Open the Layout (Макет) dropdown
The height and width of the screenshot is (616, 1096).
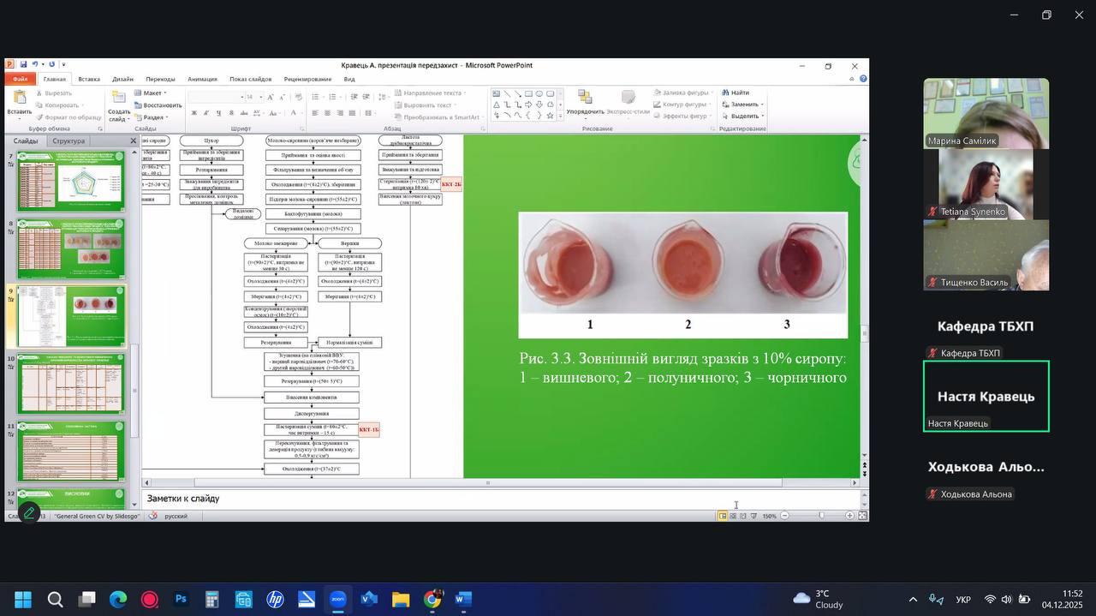(x=152, y=93)
